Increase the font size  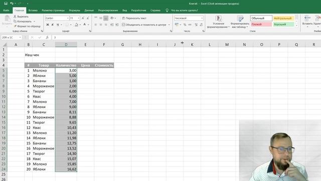[x=83, y=18]
